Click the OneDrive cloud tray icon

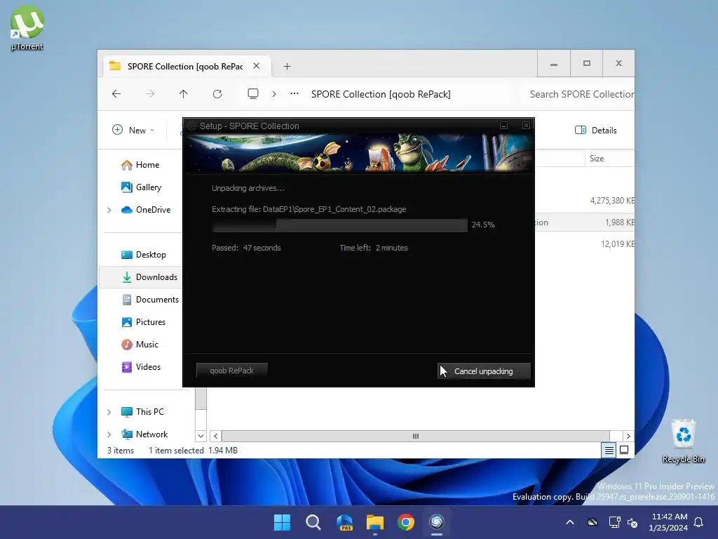click(592, 522)
